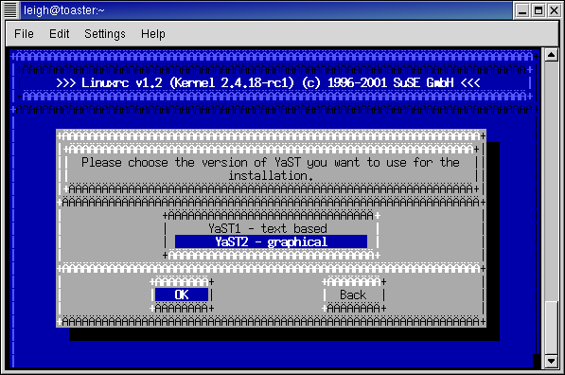Click the Linuxrc v1.2 header text
The image size is (565, 375).
pyautogui.click(x=268, y=82)
